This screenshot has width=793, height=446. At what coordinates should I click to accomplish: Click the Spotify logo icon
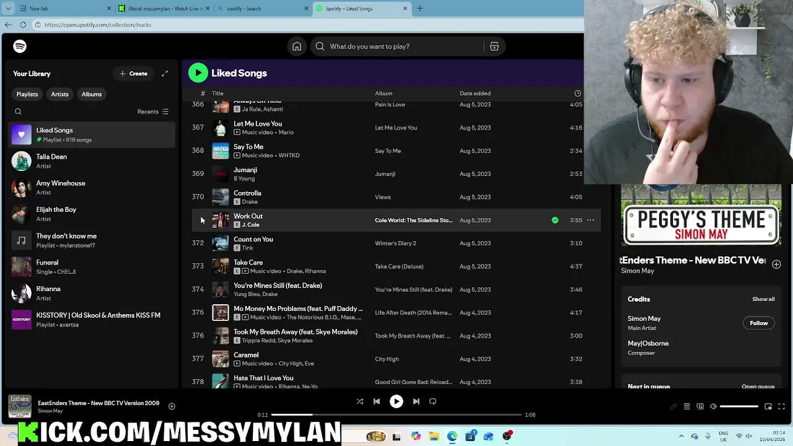(x=20, y=46)
